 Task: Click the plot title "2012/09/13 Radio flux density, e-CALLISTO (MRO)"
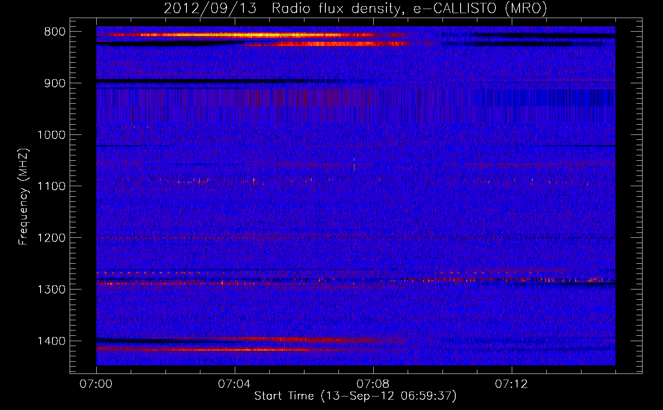(x=355, y=9)
